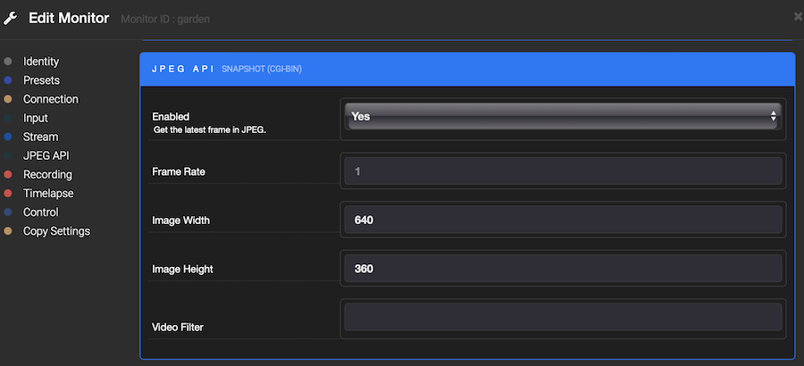Click the tan dot beside Copy Settings
The width and height of the screenshot is (804, 366).
[x=8, y=231]
